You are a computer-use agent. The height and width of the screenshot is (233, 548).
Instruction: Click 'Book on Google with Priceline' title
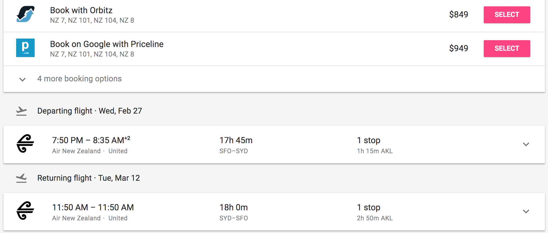[x=107, y=44]
